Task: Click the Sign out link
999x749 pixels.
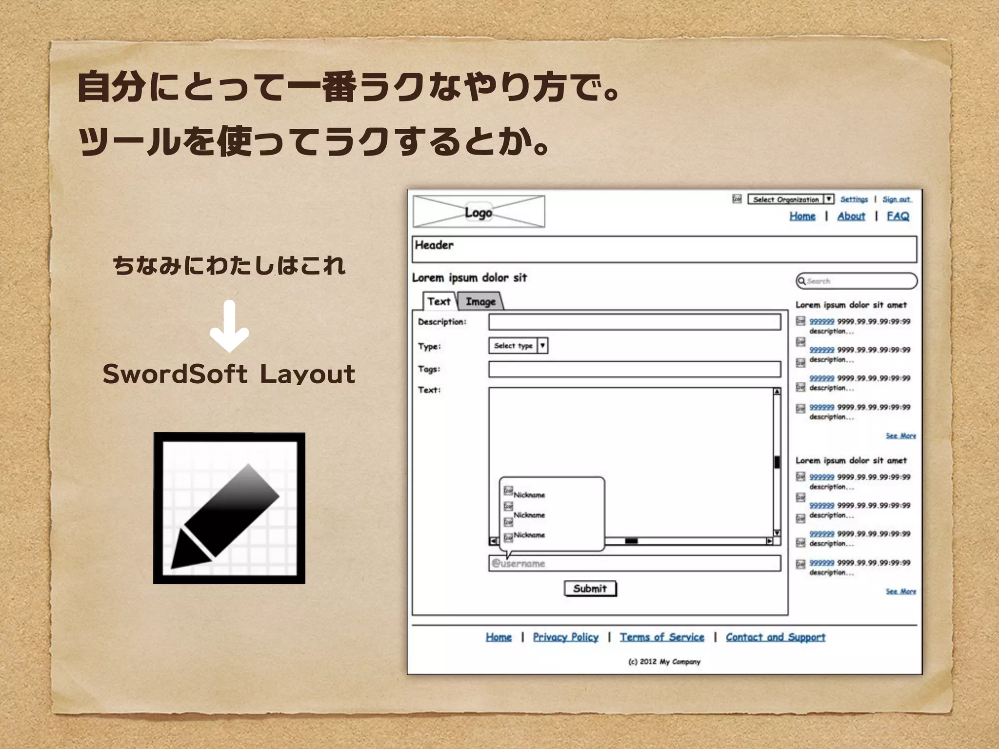Action: (x=897, y=199)
